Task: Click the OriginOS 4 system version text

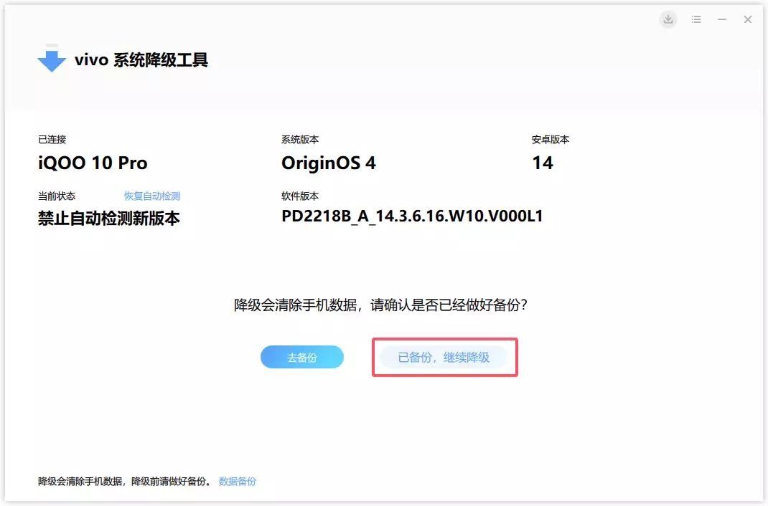Action: (x=329, y=163)
